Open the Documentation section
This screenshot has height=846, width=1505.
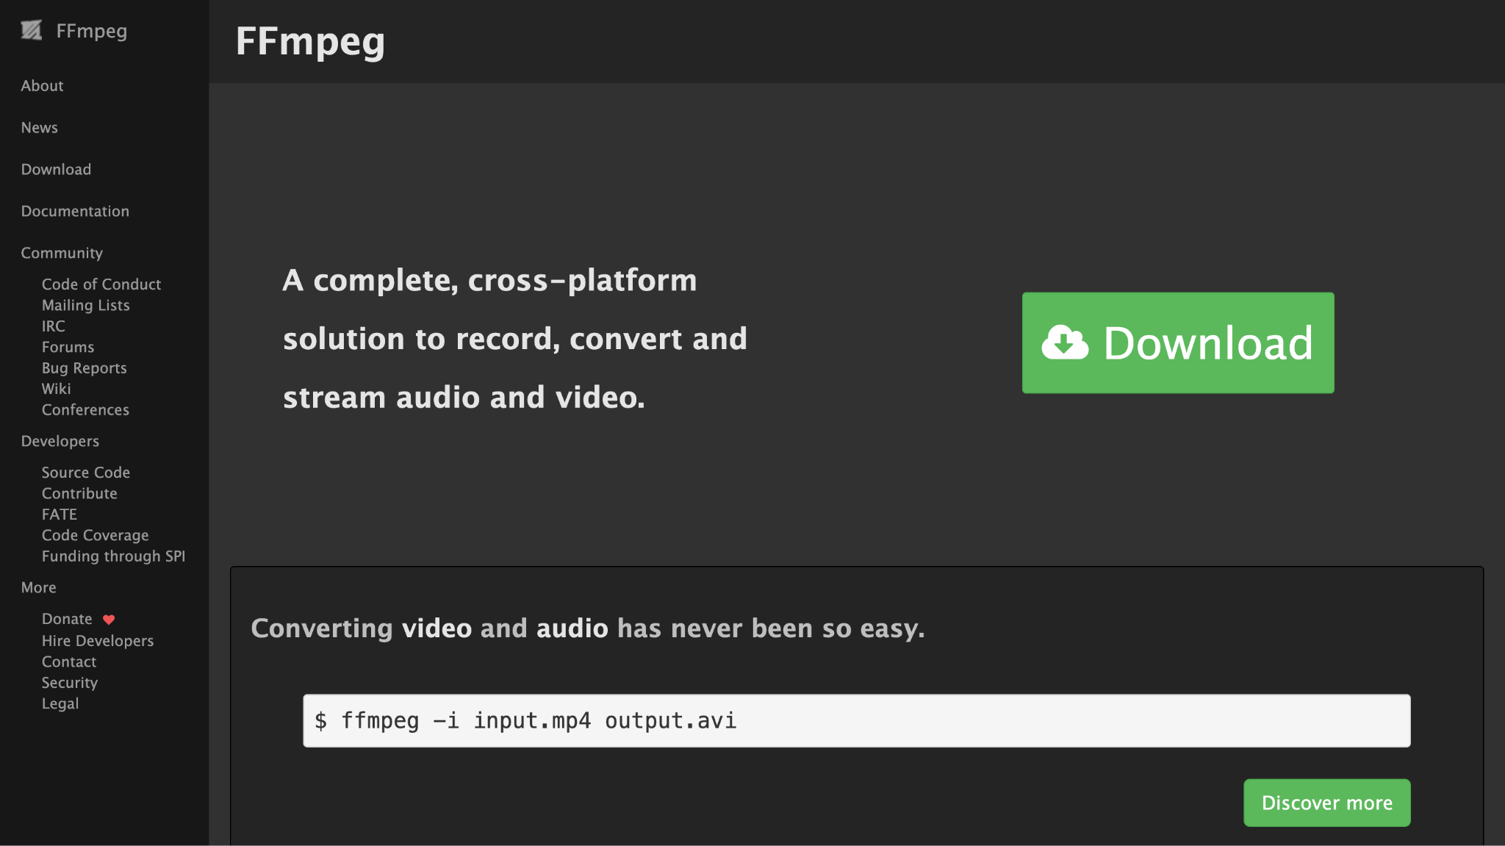(x=74, y=211)
